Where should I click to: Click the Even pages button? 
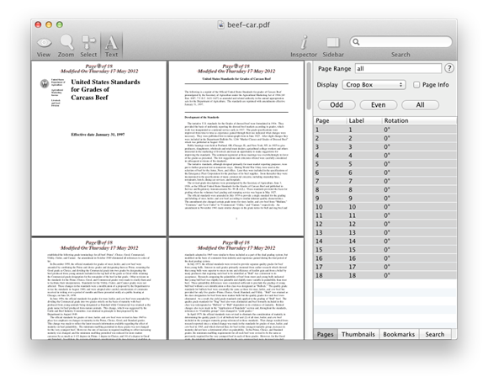click(x=378, y=105)
